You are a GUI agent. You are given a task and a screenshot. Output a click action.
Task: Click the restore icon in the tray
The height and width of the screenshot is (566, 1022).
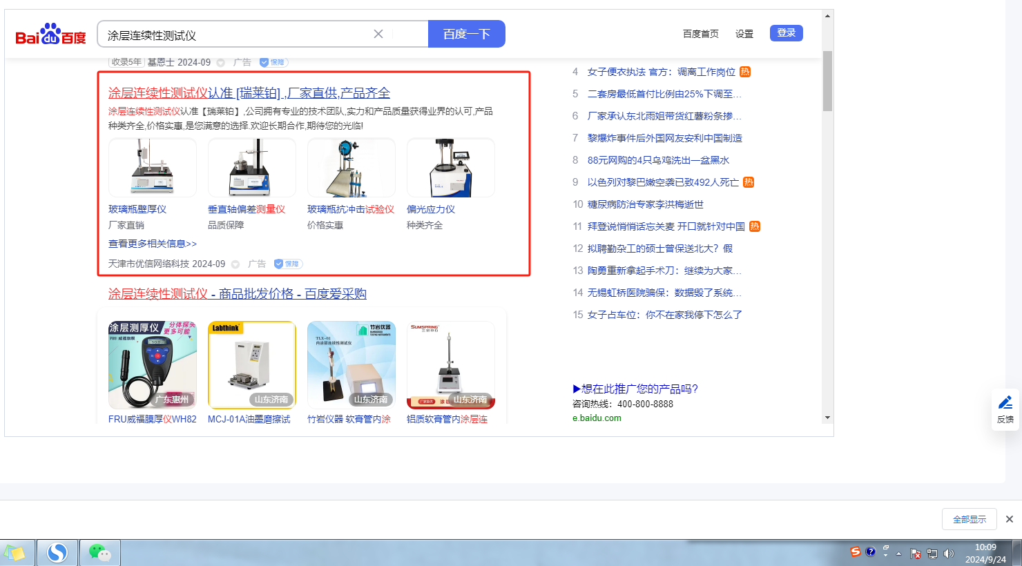point(886,548)
